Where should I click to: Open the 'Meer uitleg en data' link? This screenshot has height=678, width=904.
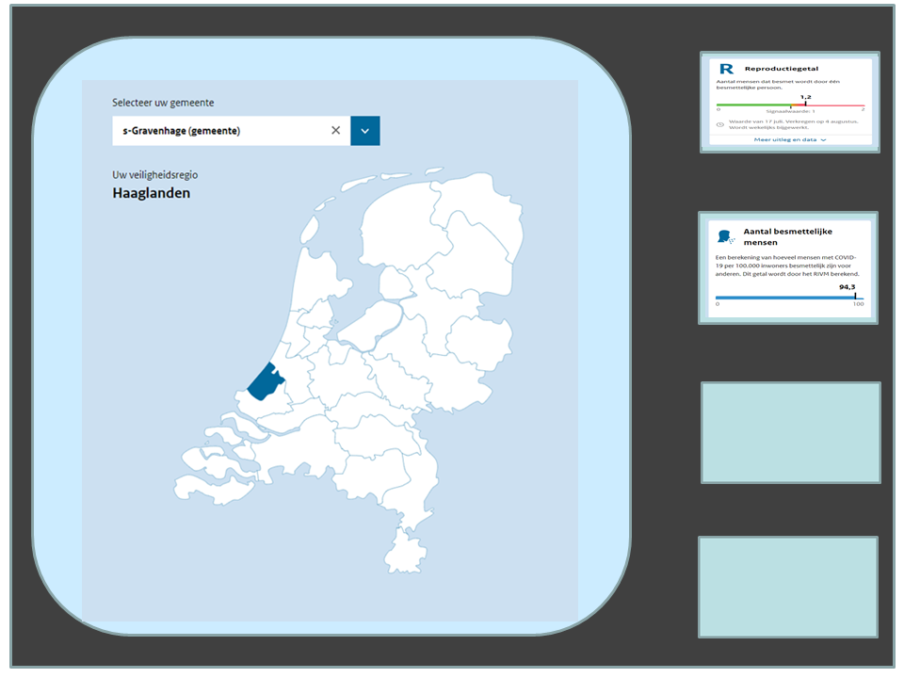click(785, 139)
